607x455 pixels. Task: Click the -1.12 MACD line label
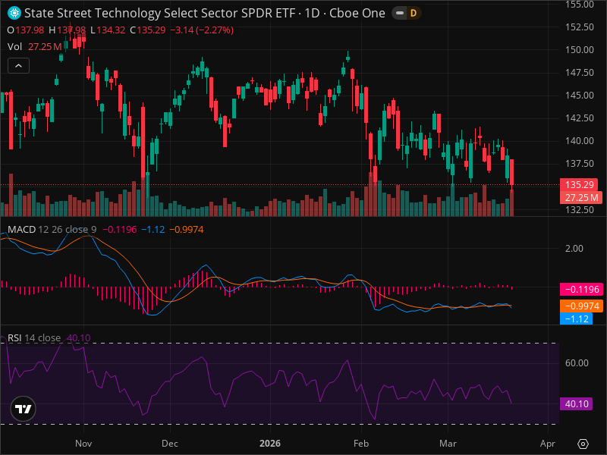576,318
